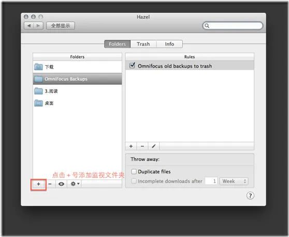Add a new rule with Rules plus button
Screen dimensions: 289x237
(x=131, y=146)
